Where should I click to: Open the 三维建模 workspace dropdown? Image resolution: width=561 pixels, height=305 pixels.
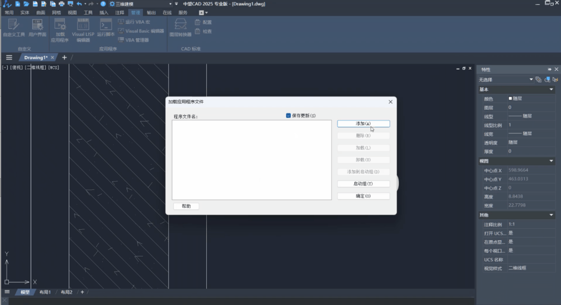(140, 4)
